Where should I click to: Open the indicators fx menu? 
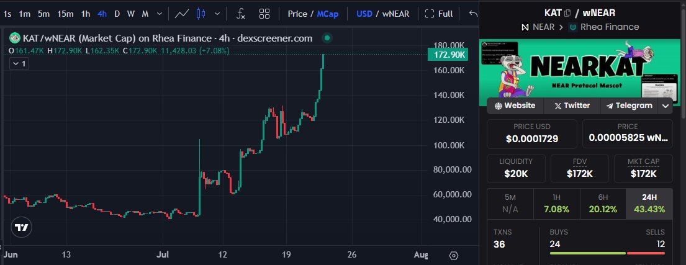click(x=241, y=14)
